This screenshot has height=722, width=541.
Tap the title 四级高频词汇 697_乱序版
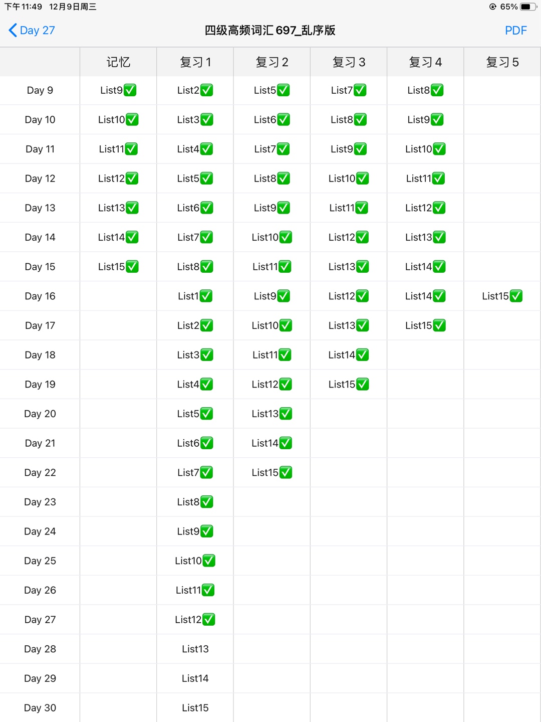(270, 31)
